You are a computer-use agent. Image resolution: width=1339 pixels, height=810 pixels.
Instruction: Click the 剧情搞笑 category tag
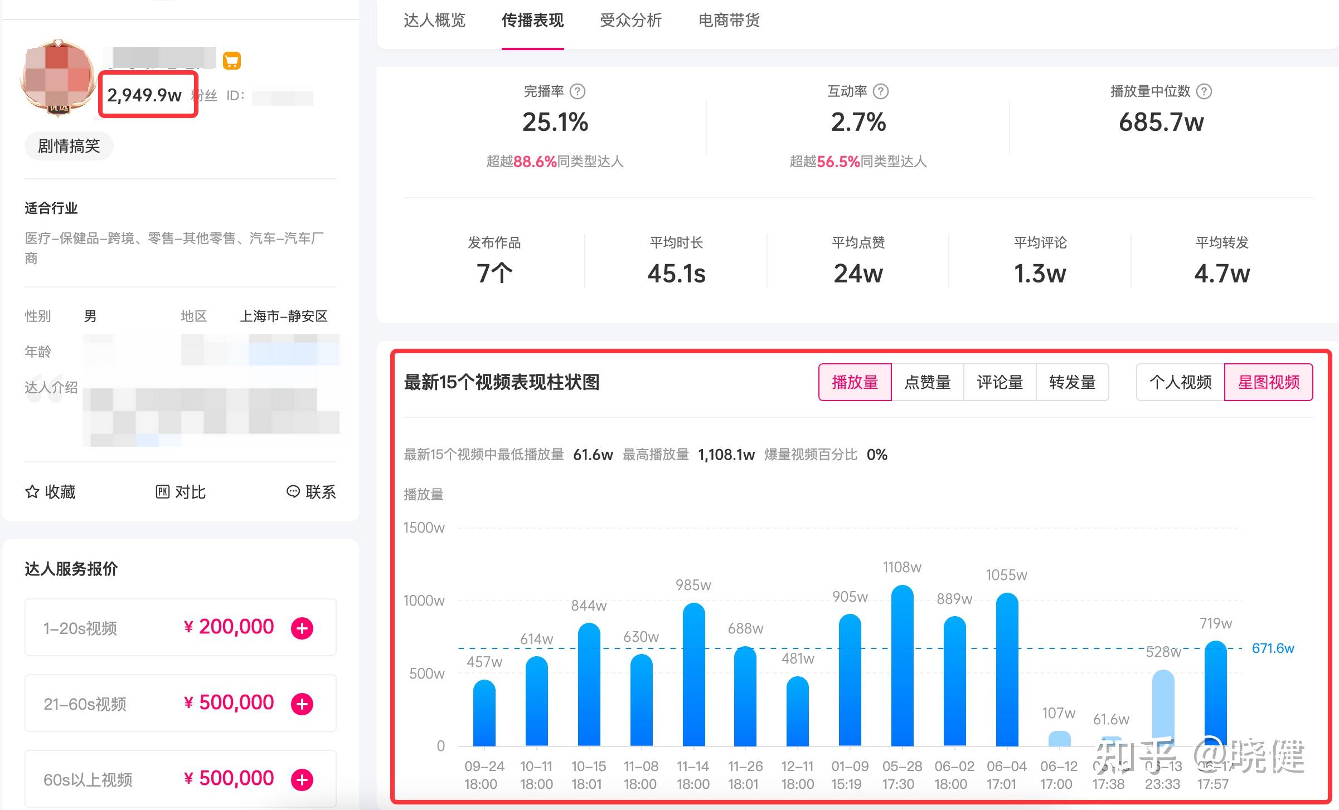pos(69,146)
